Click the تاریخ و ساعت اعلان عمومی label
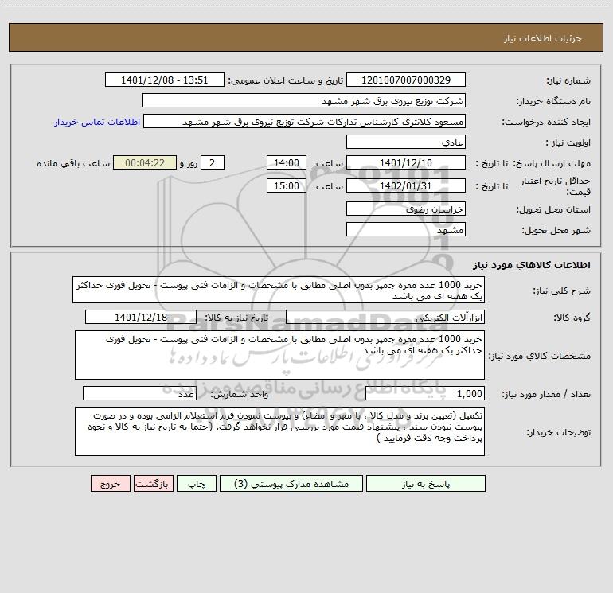The height and width of the screenshot is (593, 613). pyautogui.click(x=285, y=80)
